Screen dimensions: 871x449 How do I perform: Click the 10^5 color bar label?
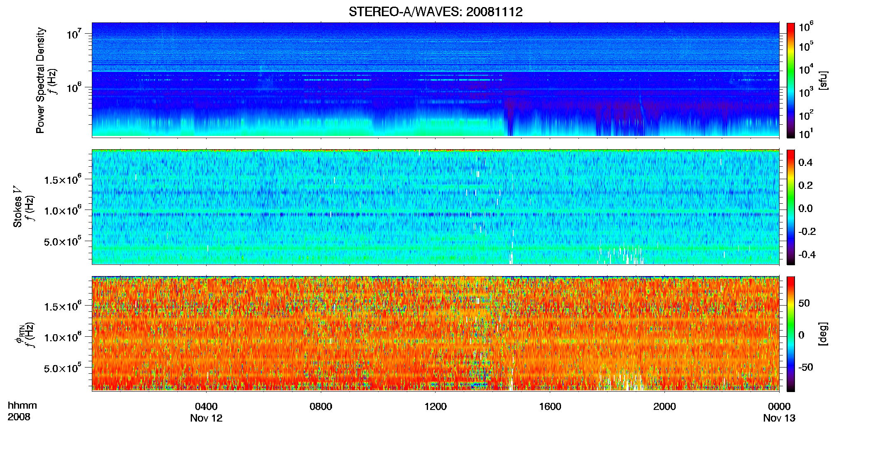[806, 46]
